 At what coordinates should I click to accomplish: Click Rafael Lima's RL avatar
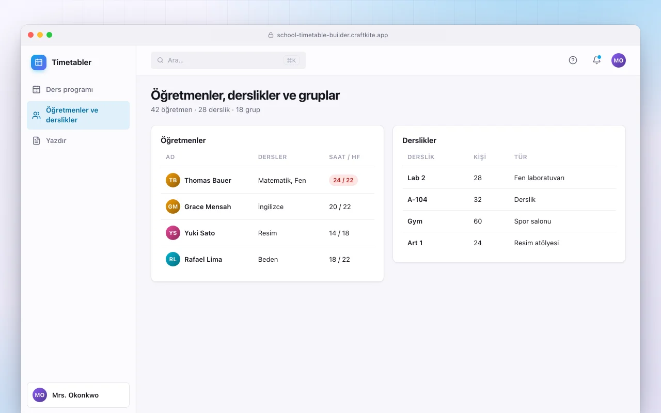(173, 259)
